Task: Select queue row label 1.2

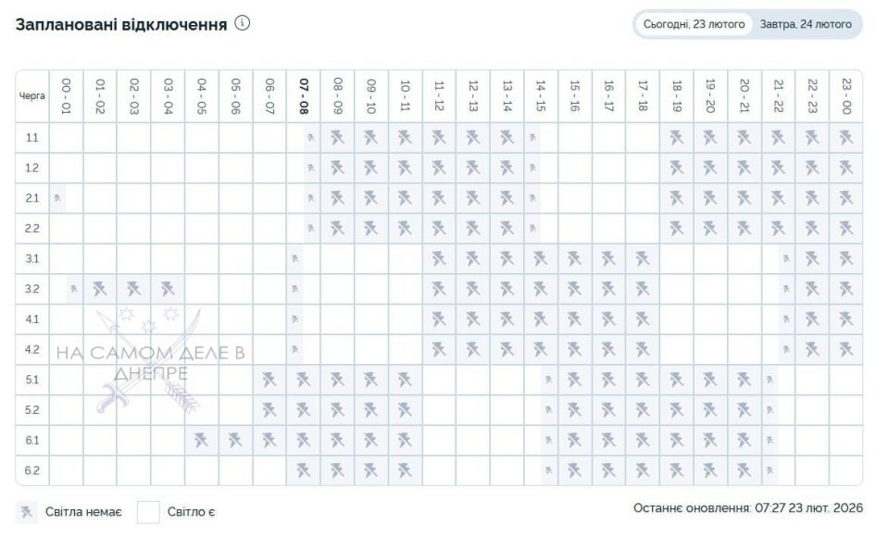Action: [32, 169]
